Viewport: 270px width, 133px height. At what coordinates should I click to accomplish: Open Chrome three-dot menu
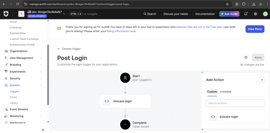267,4
